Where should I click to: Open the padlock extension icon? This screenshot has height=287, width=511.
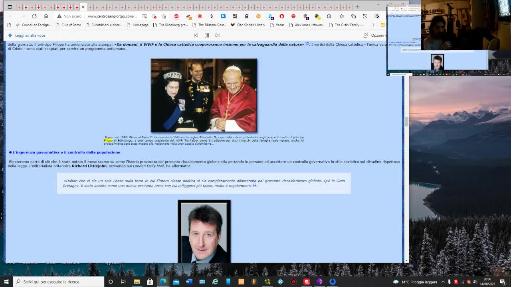pos(246,16)
